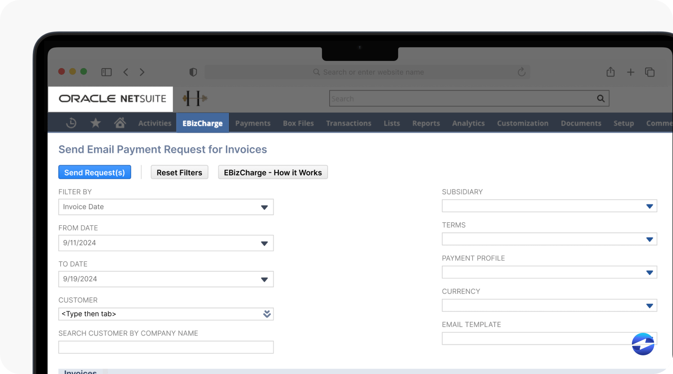Image resolution: width=673 pixels, height=374 pixels.
Task: Open the EBizCharge menu tab
Action: [x=202, y=123]
